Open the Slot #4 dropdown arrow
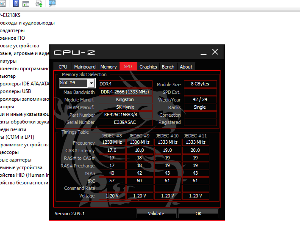The height and width of the screenshot is (244, 300). [91, 83]
